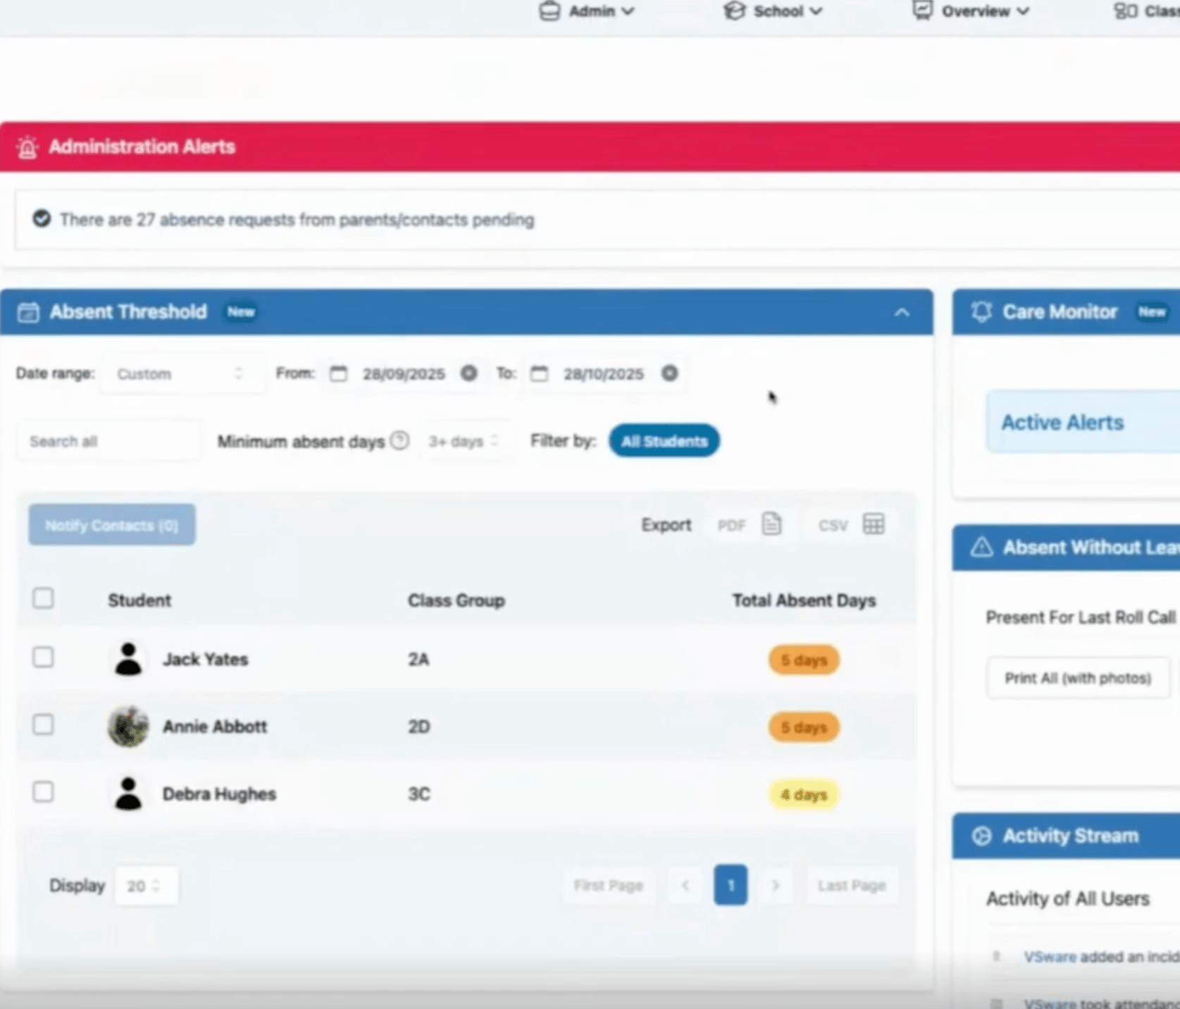Click the Absent Without Leave warning icon

(981, 547)
